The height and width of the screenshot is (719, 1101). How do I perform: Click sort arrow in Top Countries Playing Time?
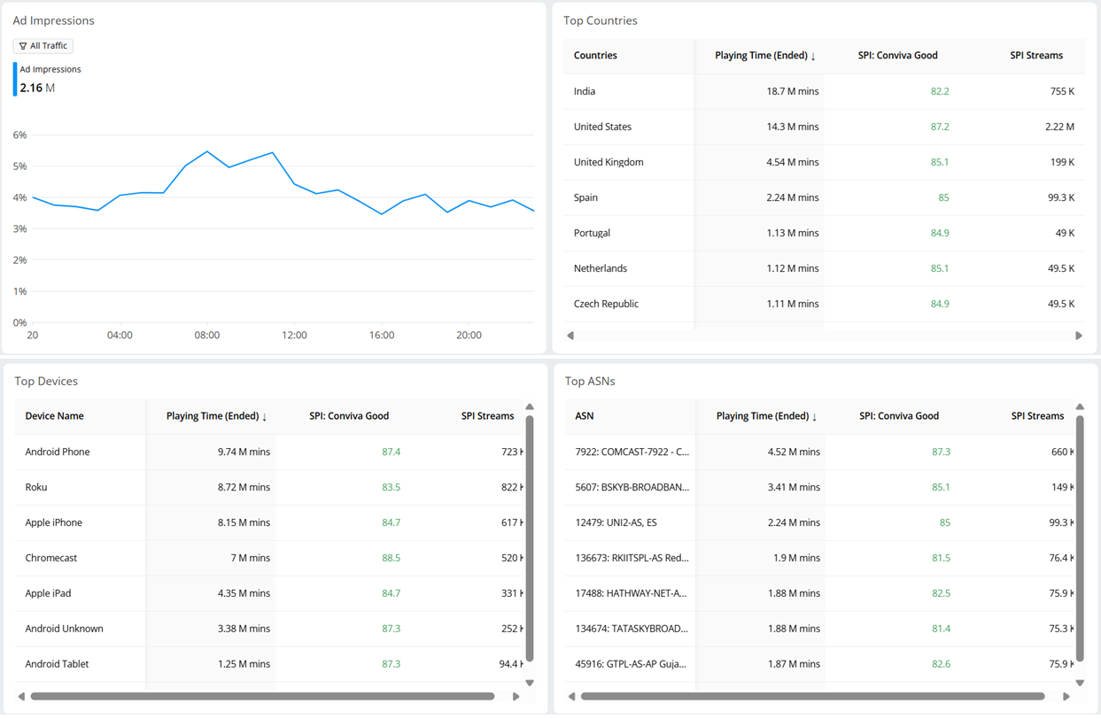[x=813, y=56]
